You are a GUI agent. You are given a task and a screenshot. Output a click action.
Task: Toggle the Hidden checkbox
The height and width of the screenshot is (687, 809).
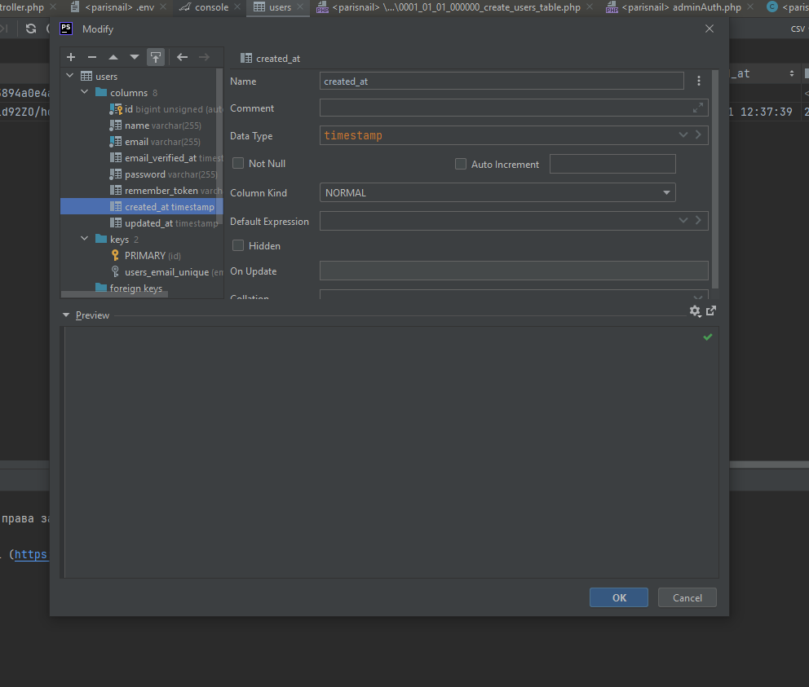pos(238,245)
